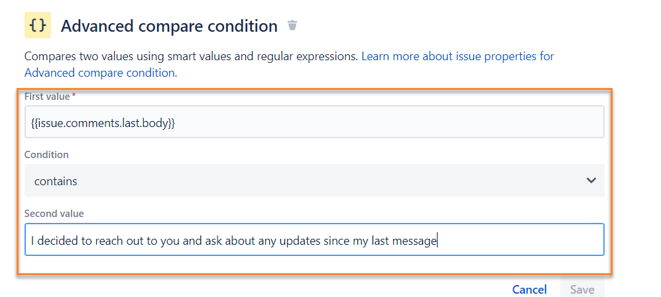This screenshot has height=297, width=661.
Task: Click the Save button
Action: click(581, 289)
